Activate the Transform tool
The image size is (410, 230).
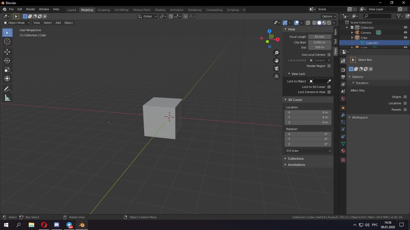tap(7, 79)
